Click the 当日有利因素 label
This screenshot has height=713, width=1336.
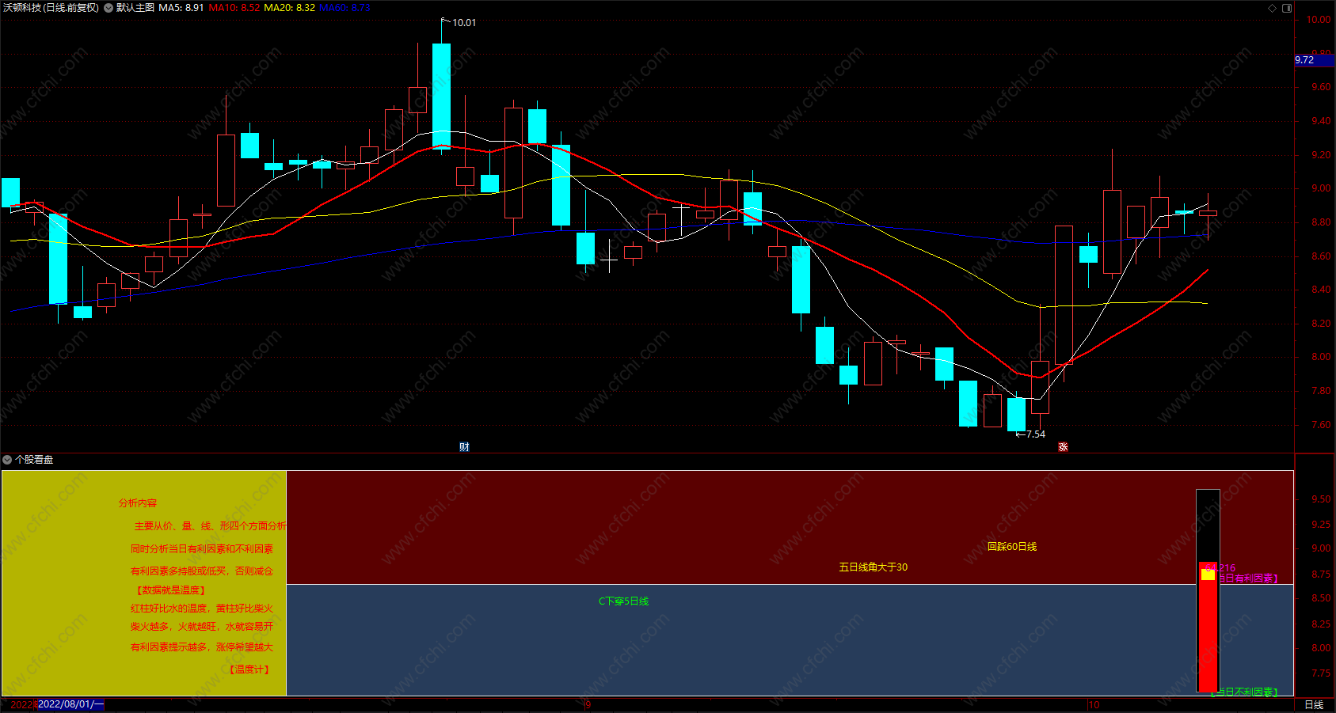(1248, 578)
